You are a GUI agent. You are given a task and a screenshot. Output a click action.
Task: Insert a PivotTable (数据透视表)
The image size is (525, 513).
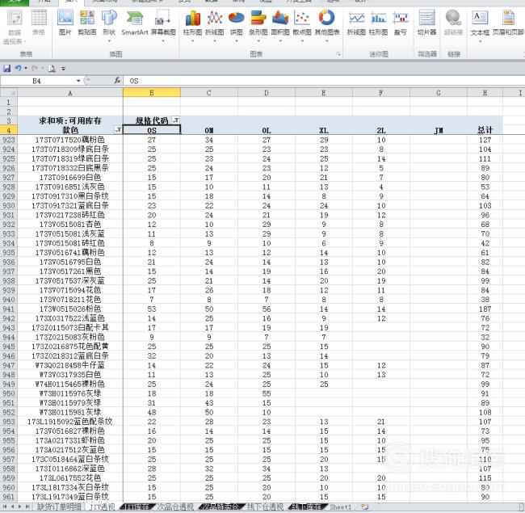[x=14, y=26]
